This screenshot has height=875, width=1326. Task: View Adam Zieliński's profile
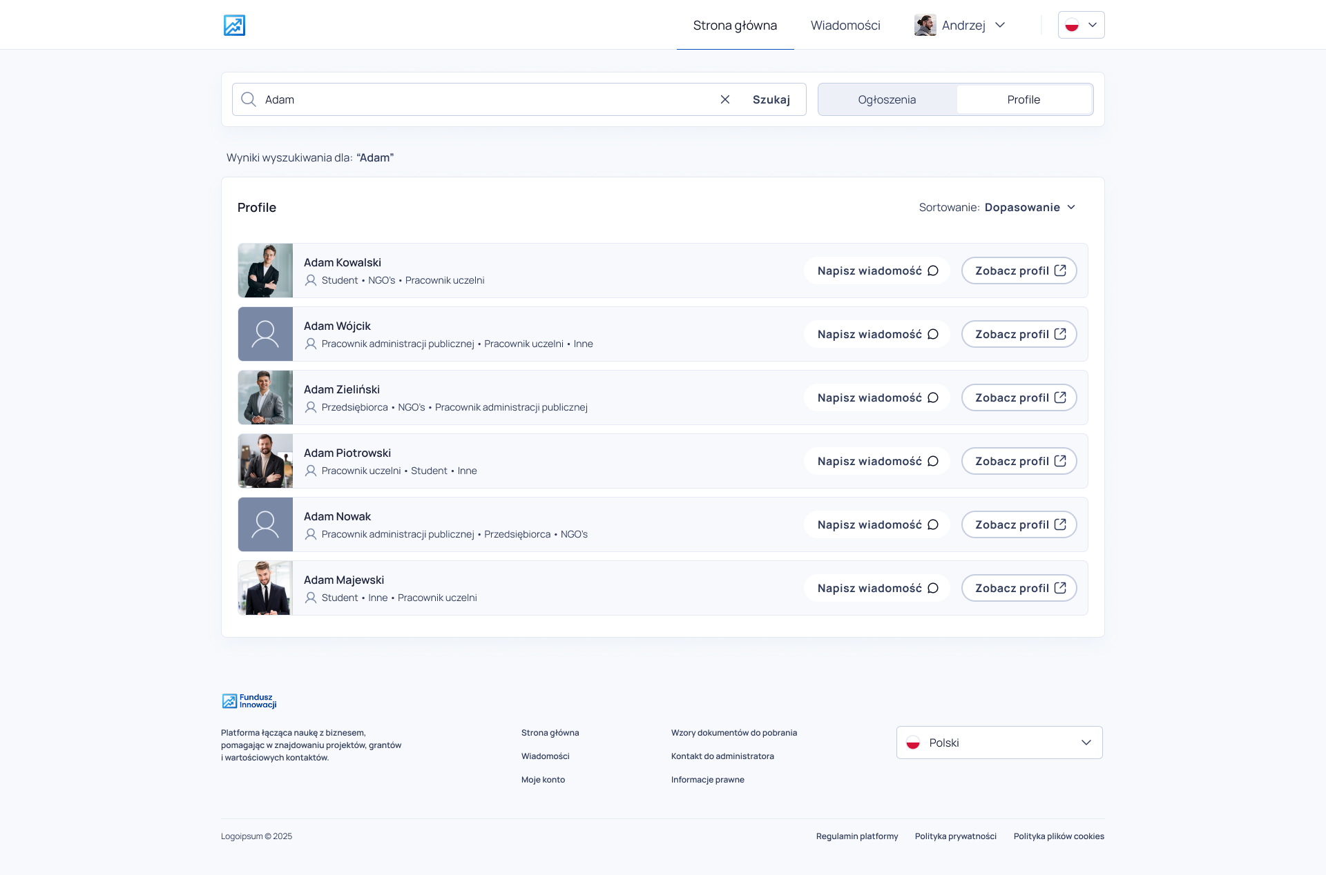point(1019,397)
